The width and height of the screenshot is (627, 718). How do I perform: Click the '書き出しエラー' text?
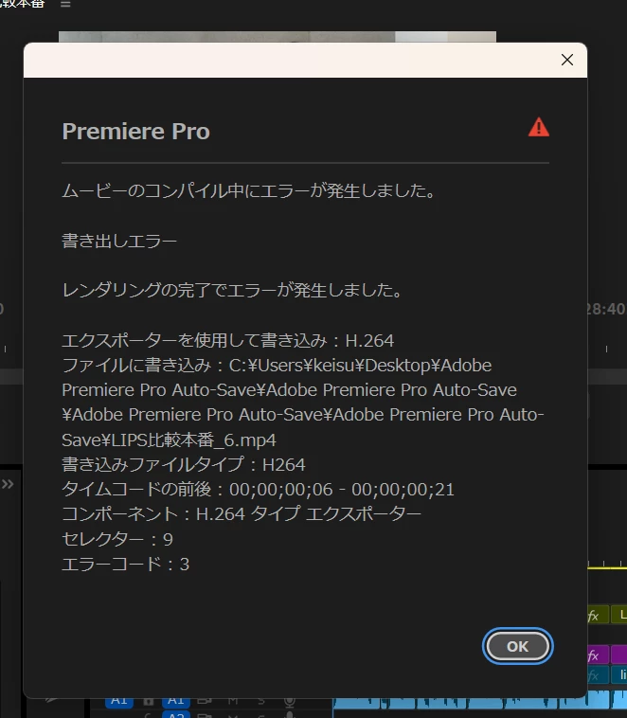pos(119,241)
